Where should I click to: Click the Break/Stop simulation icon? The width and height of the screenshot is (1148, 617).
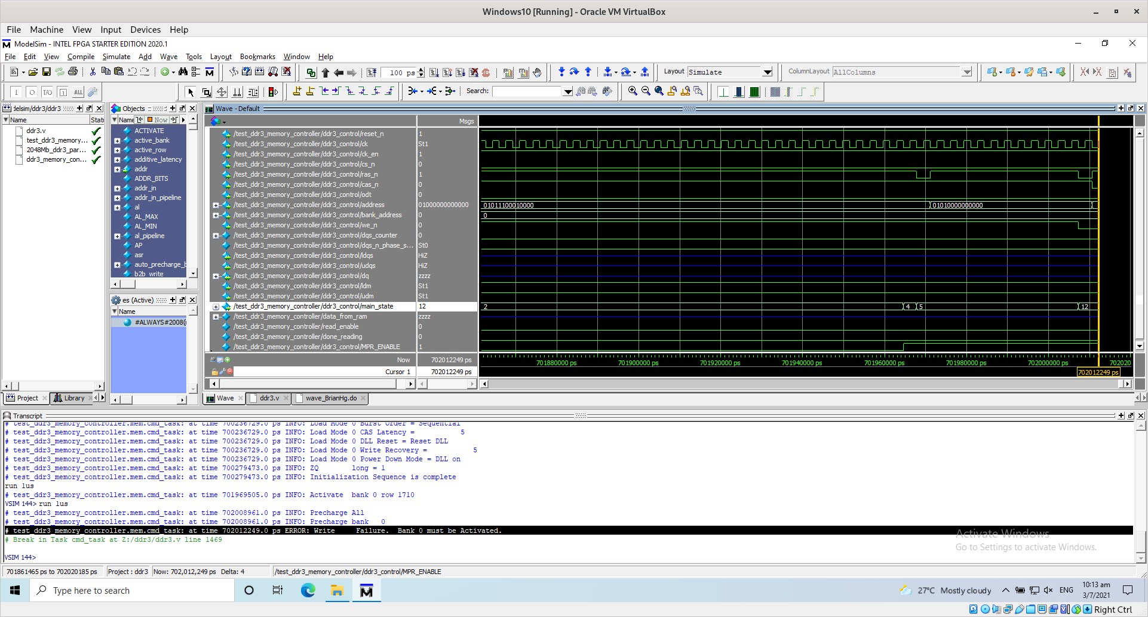pos(474,73)
